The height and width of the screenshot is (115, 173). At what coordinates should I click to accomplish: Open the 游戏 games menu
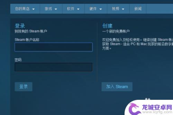click(x=51, y=9)
